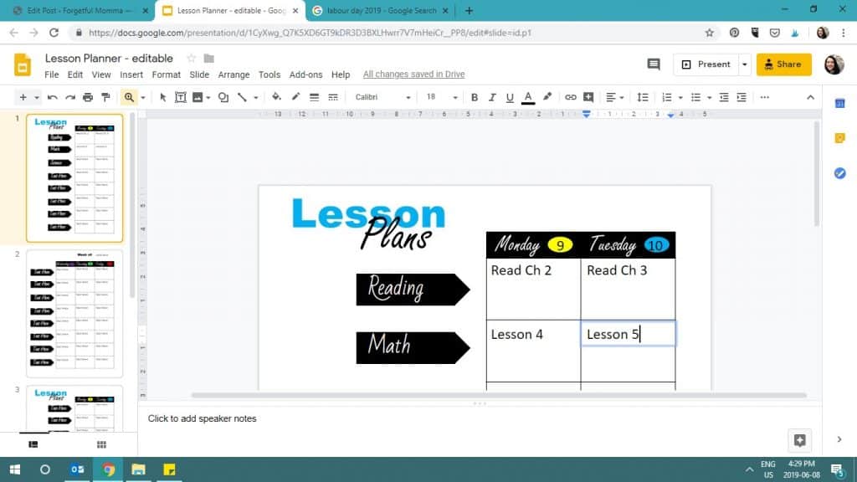Image resolution: width=857 pixels, height=482 pixels.
Task: Expand the zoom options dropdown
Action: click(143, 96)
